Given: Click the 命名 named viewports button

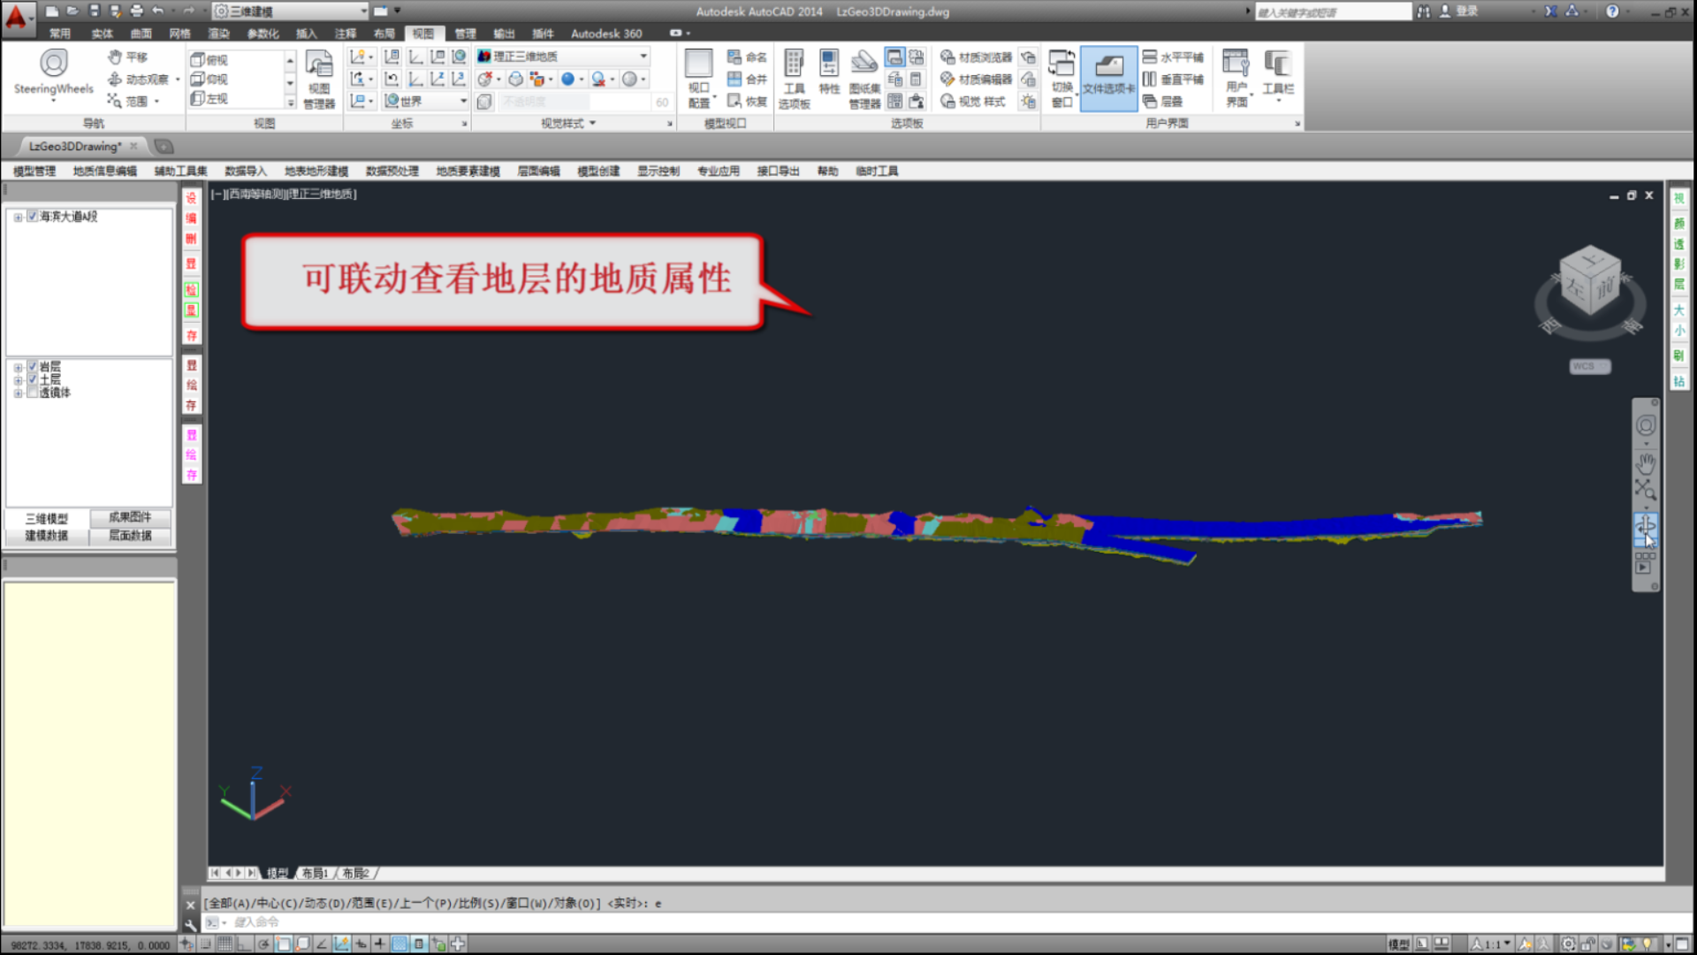Looking at the screenshot, I should tap(747, 57).
